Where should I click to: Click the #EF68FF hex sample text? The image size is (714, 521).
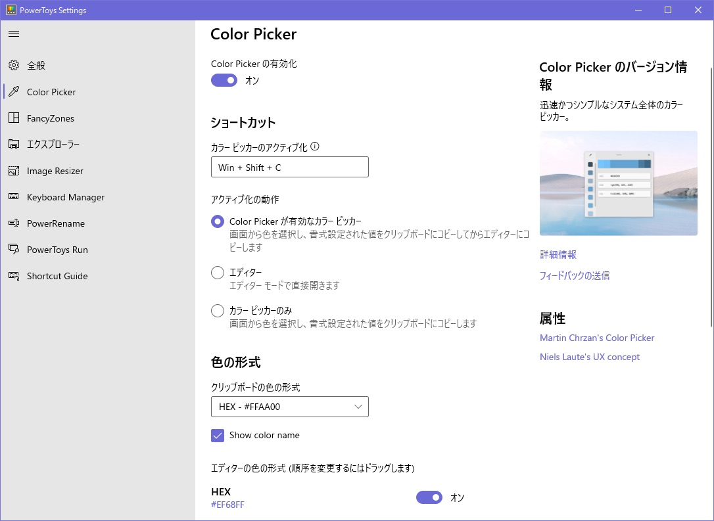pyautogui.click(x=227, y=505)
